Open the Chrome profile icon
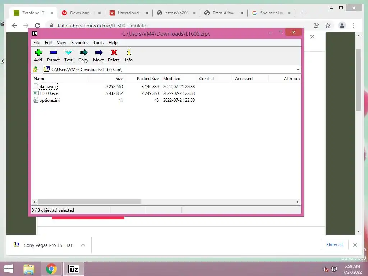The width and height of the screenshot is (368, 276). click(342, 26)
